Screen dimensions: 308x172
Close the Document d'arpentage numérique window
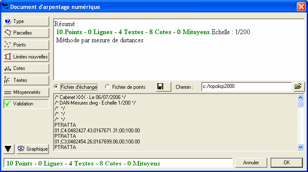coord(301,7)
